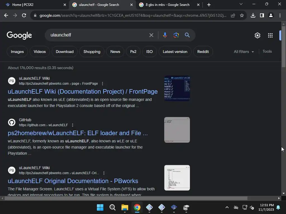Apply the Download search chip
This screenshot has height=214, width=286.
(x=65, y=52)
